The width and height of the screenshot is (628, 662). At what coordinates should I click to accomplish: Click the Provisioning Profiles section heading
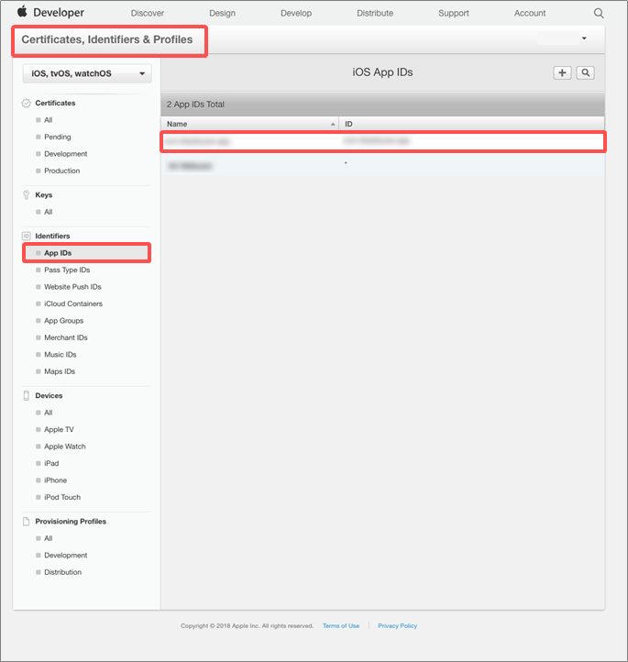click(x=71, y=522)
